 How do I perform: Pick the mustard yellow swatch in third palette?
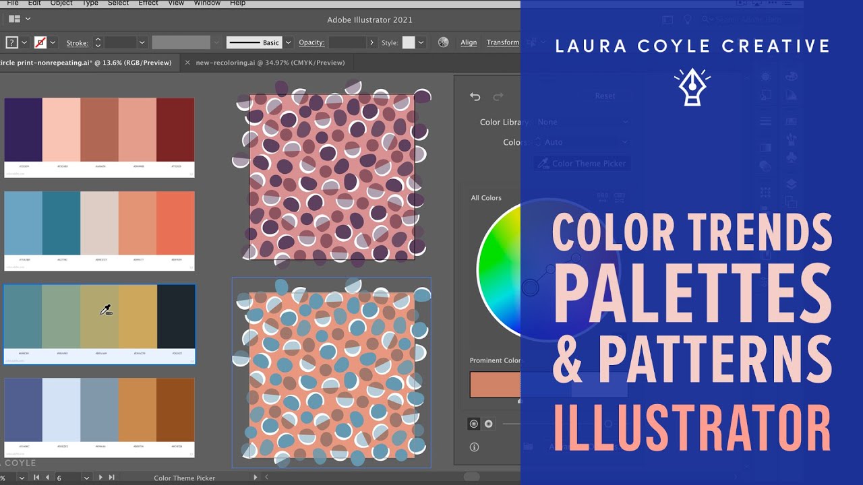click(138, 317)
